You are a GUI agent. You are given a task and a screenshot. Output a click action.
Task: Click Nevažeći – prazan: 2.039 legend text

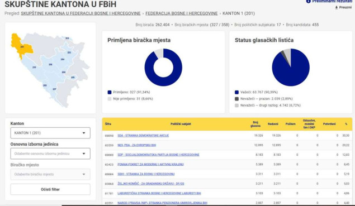click(267, 99)
